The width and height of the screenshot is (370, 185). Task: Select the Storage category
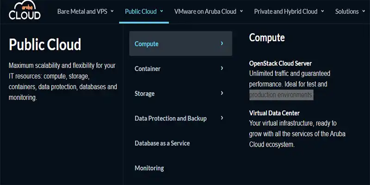pos(144,93)
